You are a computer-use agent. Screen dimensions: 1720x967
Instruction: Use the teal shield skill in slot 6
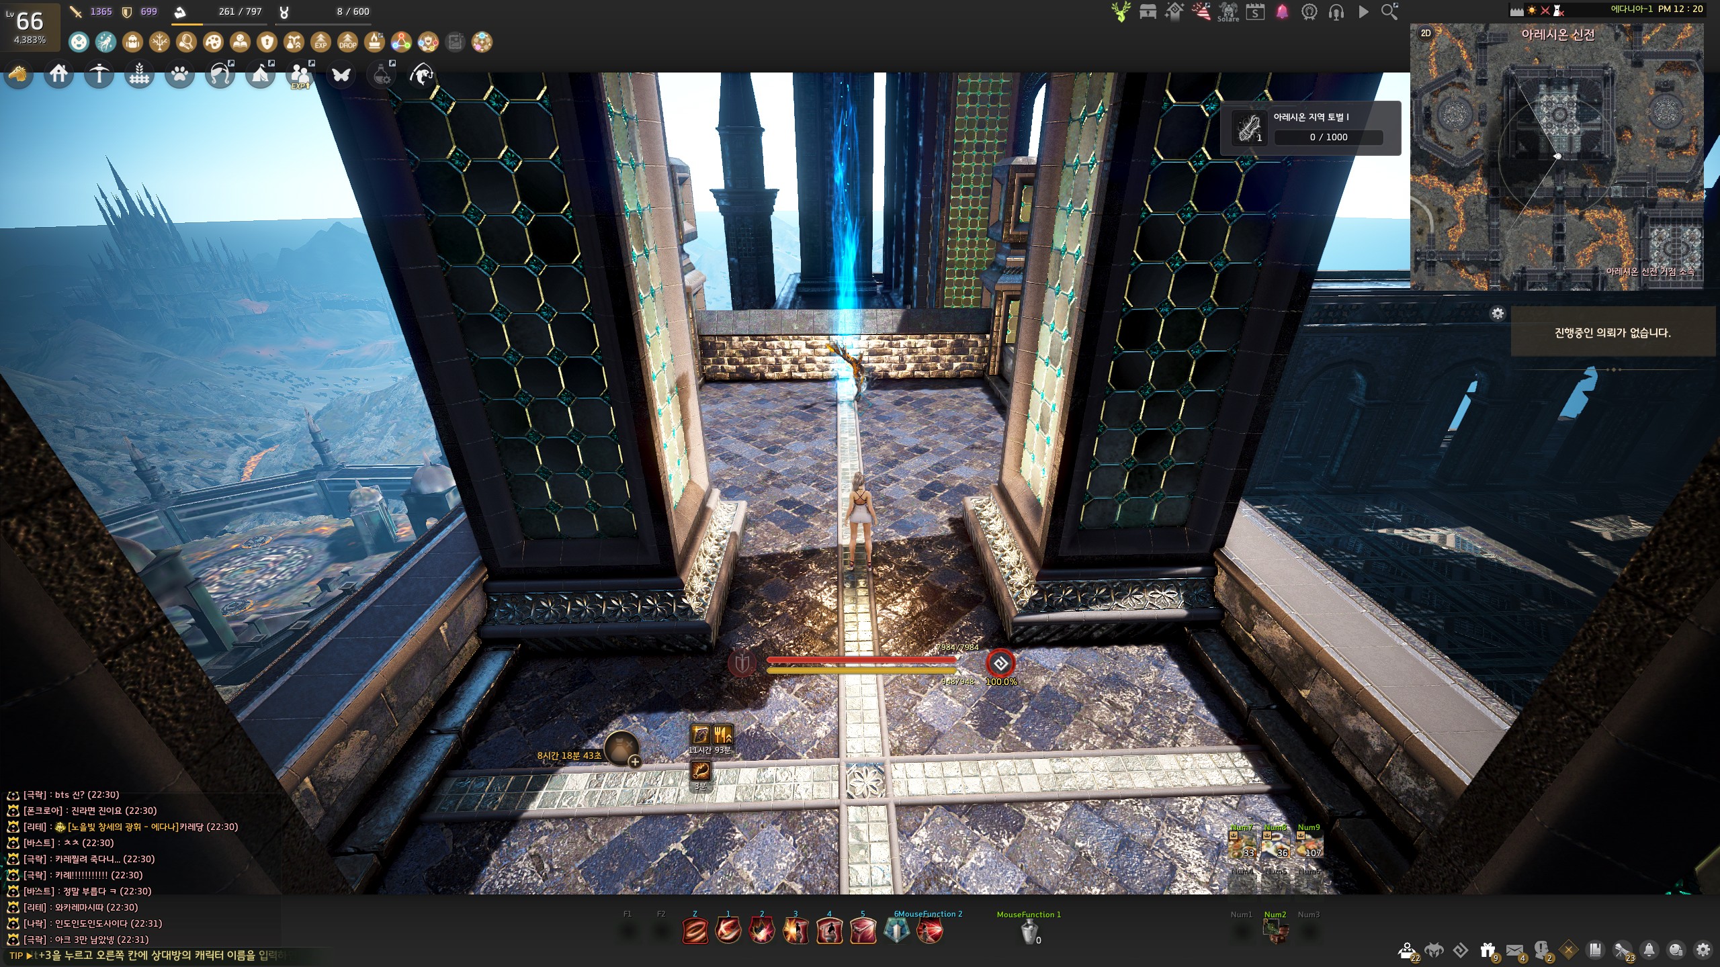[x=896, y=931]
